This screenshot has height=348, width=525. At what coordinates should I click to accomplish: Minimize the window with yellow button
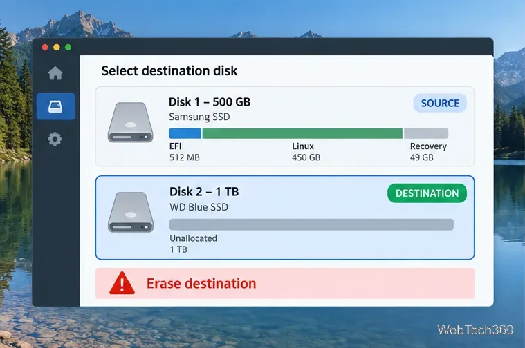57,47
